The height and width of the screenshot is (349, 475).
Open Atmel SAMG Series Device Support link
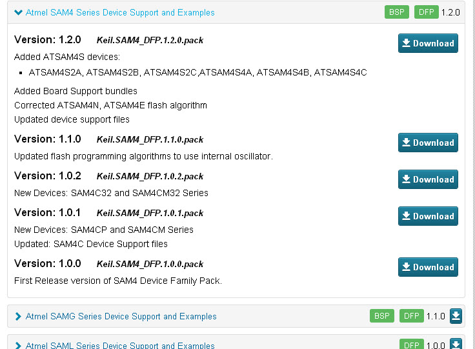121,316
